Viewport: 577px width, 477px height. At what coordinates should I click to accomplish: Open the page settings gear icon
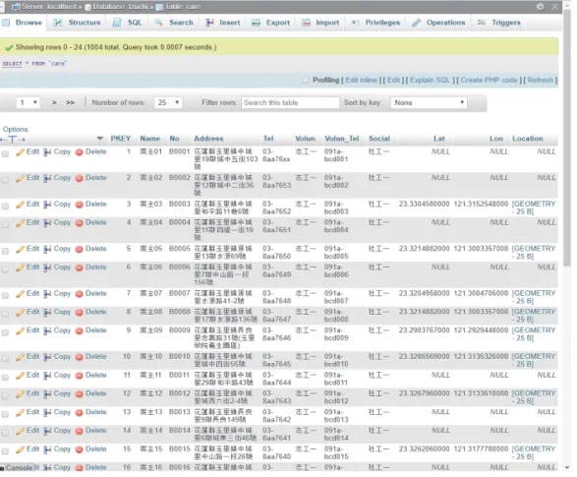pos(540,6)
